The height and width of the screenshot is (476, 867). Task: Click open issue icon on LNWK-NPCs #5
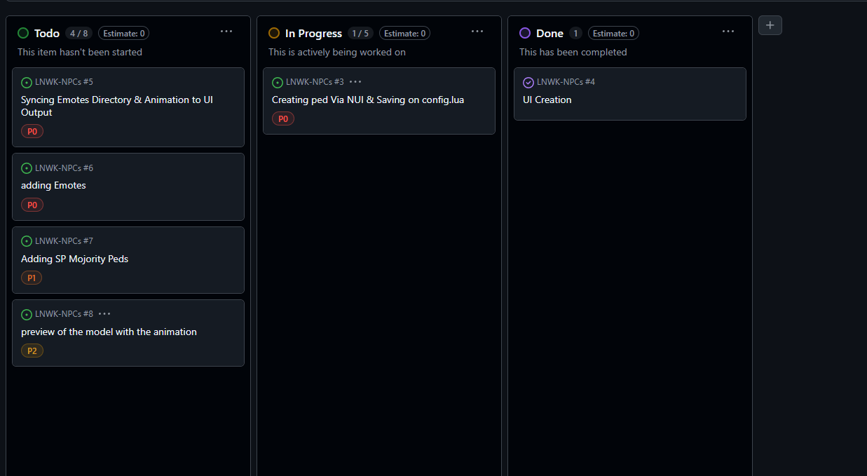(x=27, y=83)
